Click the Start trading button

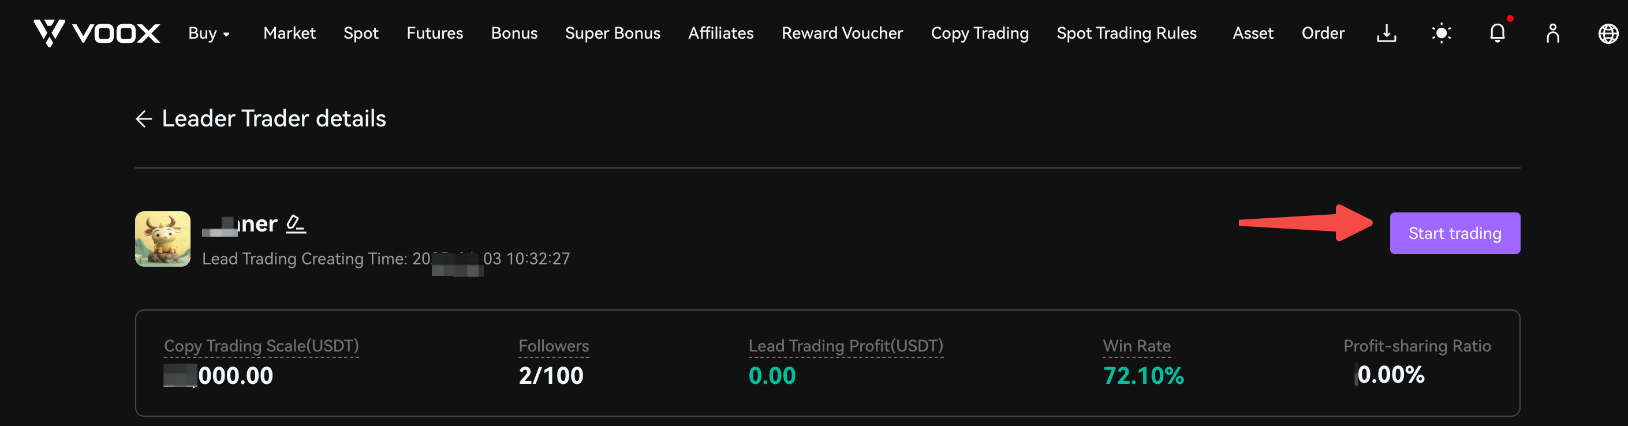1455,233
